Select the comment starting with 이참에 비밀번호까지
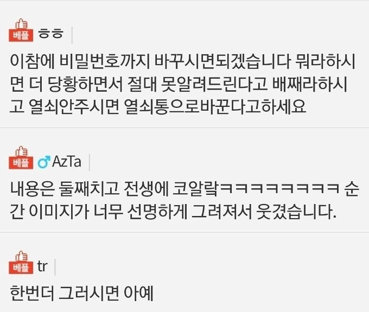This screenshot has width=369, height=312. click(x=182, y=84)
